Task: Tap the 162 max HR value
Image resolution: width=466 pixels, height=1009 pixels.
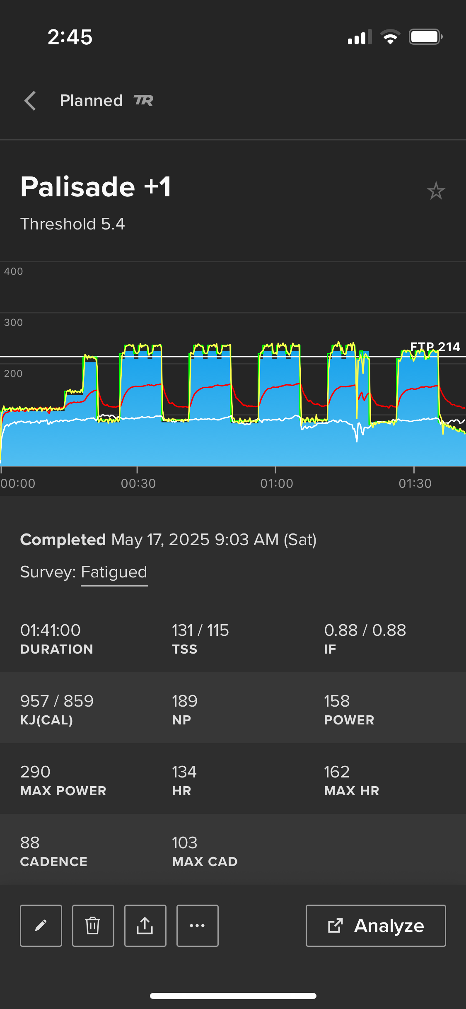Action: click(337, 772)
